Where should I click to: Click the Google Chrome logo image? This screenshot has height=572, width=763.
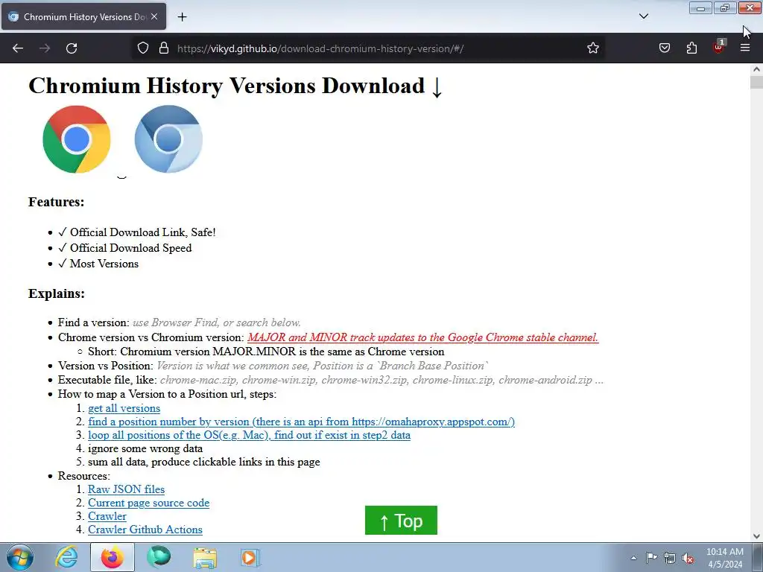(x=77, y=139)
